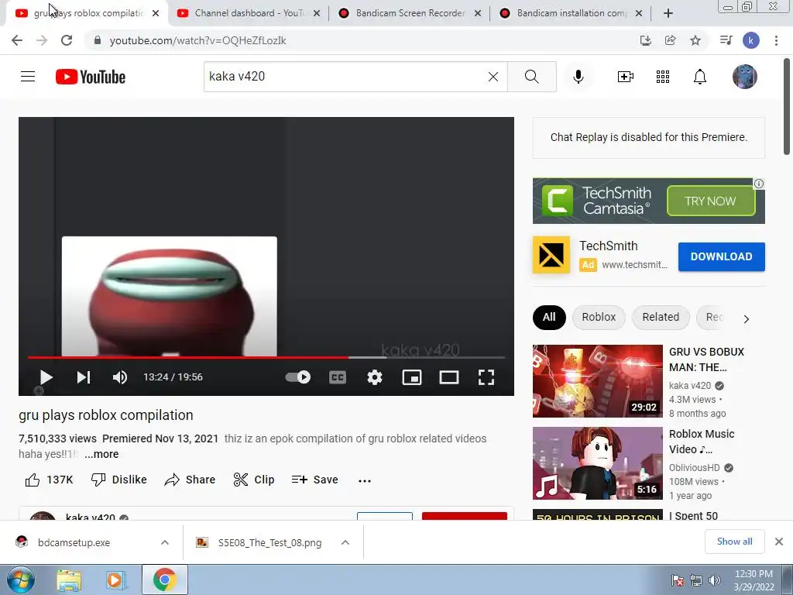
Task: Install app icon in address bar
Action: click(645, 40)
